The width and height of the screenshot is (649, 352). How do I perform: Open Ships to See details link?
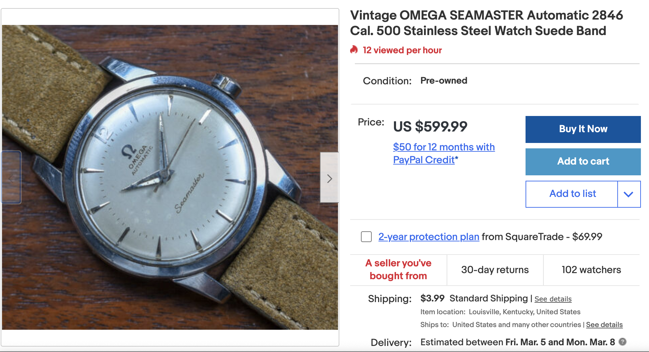pos(604,325)
